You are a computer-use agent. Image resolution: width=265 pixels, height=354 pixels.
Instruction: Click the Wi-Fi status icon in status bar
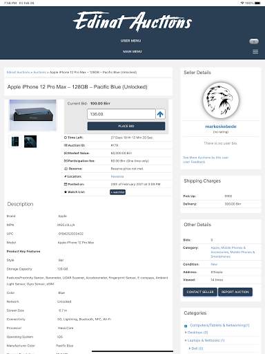tap(242, 3)
